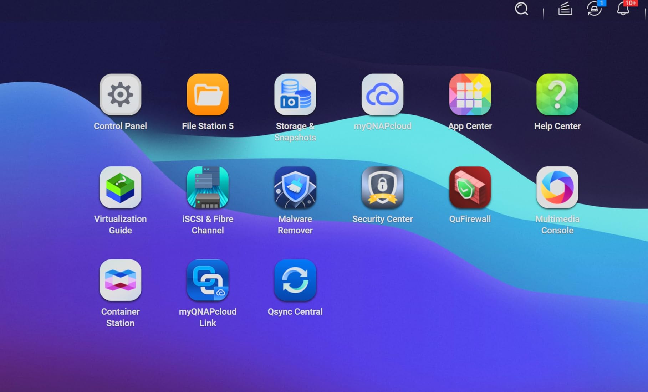
Task: Launch the Virtualization Guide
Action: coord(120,187)
